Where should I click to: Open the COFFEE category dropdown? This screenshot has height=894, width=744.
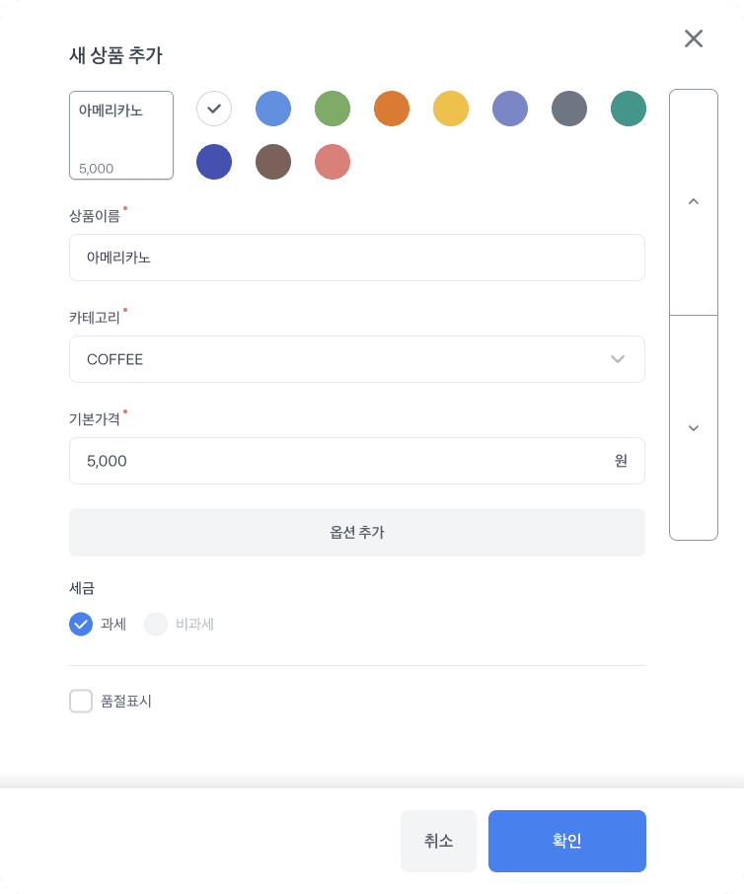pyautogui.click(x=357, y=359)
